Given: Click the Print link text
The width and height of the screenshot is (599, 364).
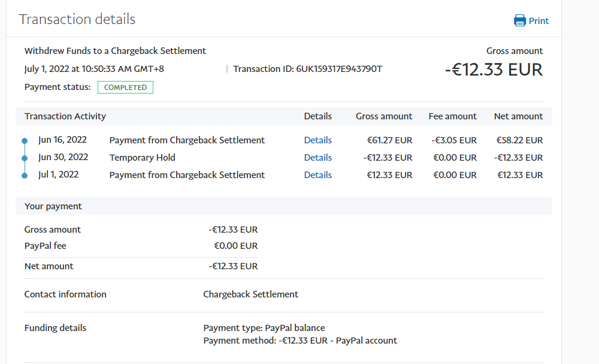Looking at the screenshot, I should click(539, 21).
